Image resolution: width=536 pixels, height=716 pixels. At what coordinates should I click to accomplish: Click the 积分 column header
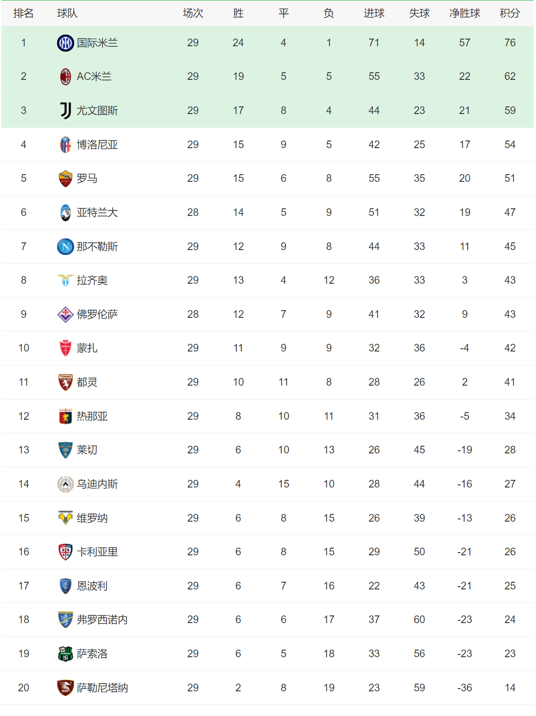click(510, 13)
